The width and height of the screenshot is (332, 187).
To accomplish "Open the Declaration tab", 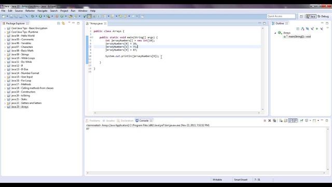I will (125, 121).
